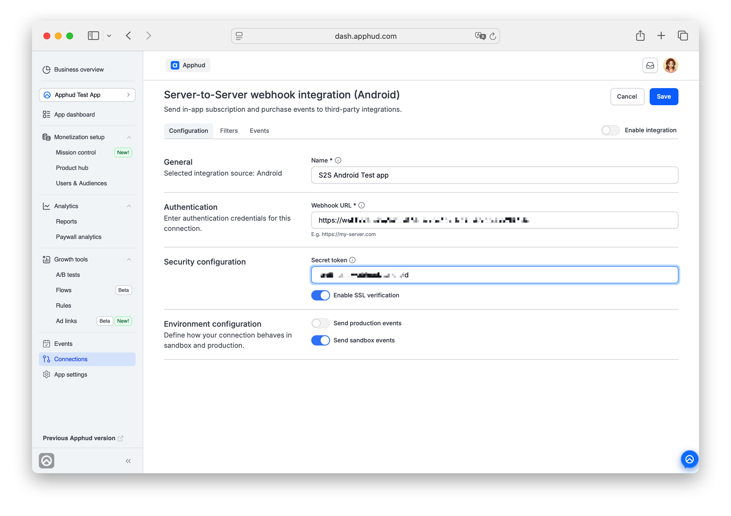Click the App dashboard grid icon
Viewport: 731px width, 516px height.
click(x=47, y=114)
